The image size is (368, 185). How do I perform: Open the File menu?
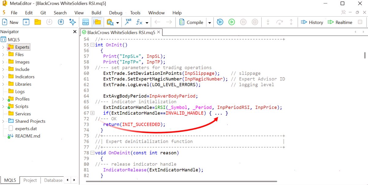point(14,13)
